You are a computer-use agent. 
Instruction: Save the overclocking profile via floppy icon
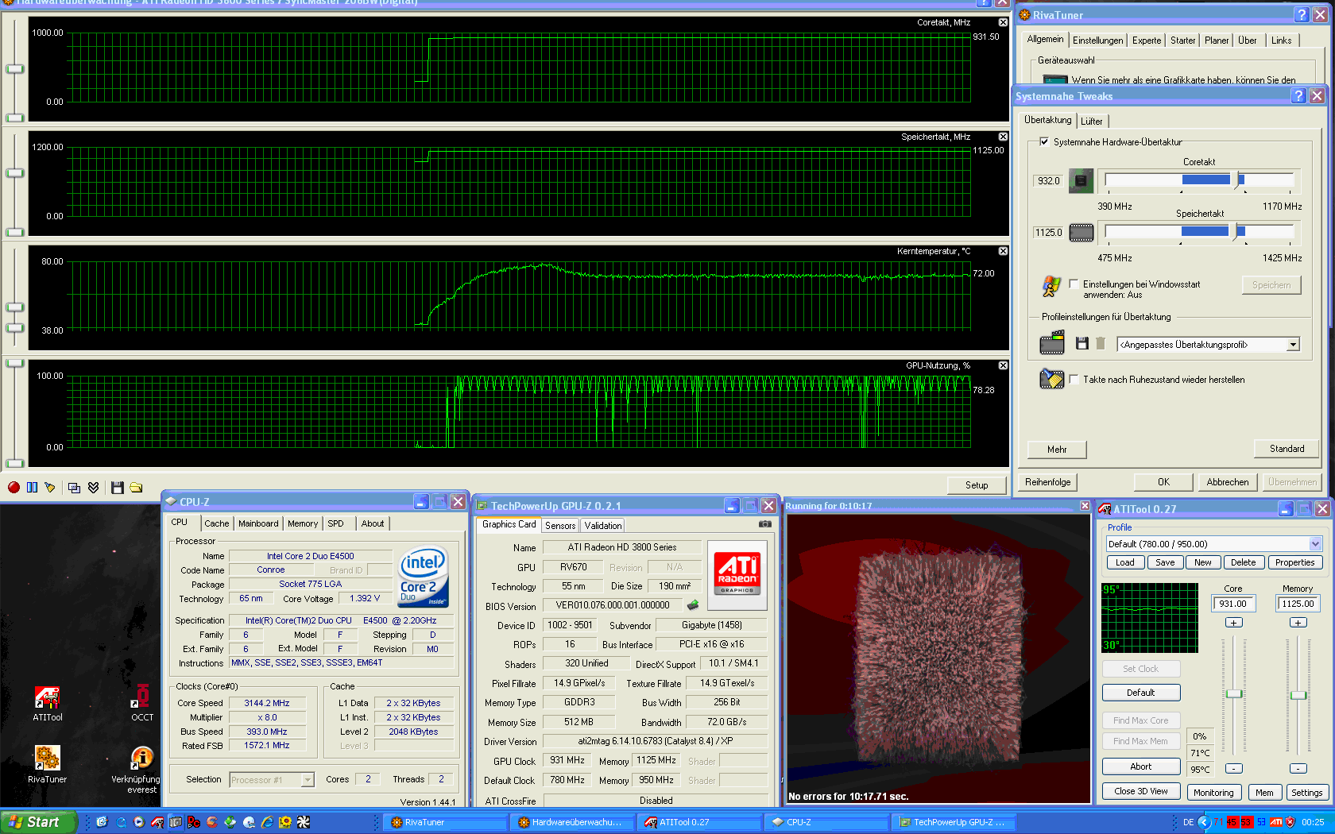(x=1082, y=344)
